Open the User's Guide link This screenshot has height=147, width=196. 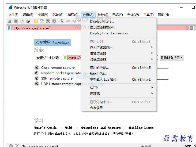[45, 128]
